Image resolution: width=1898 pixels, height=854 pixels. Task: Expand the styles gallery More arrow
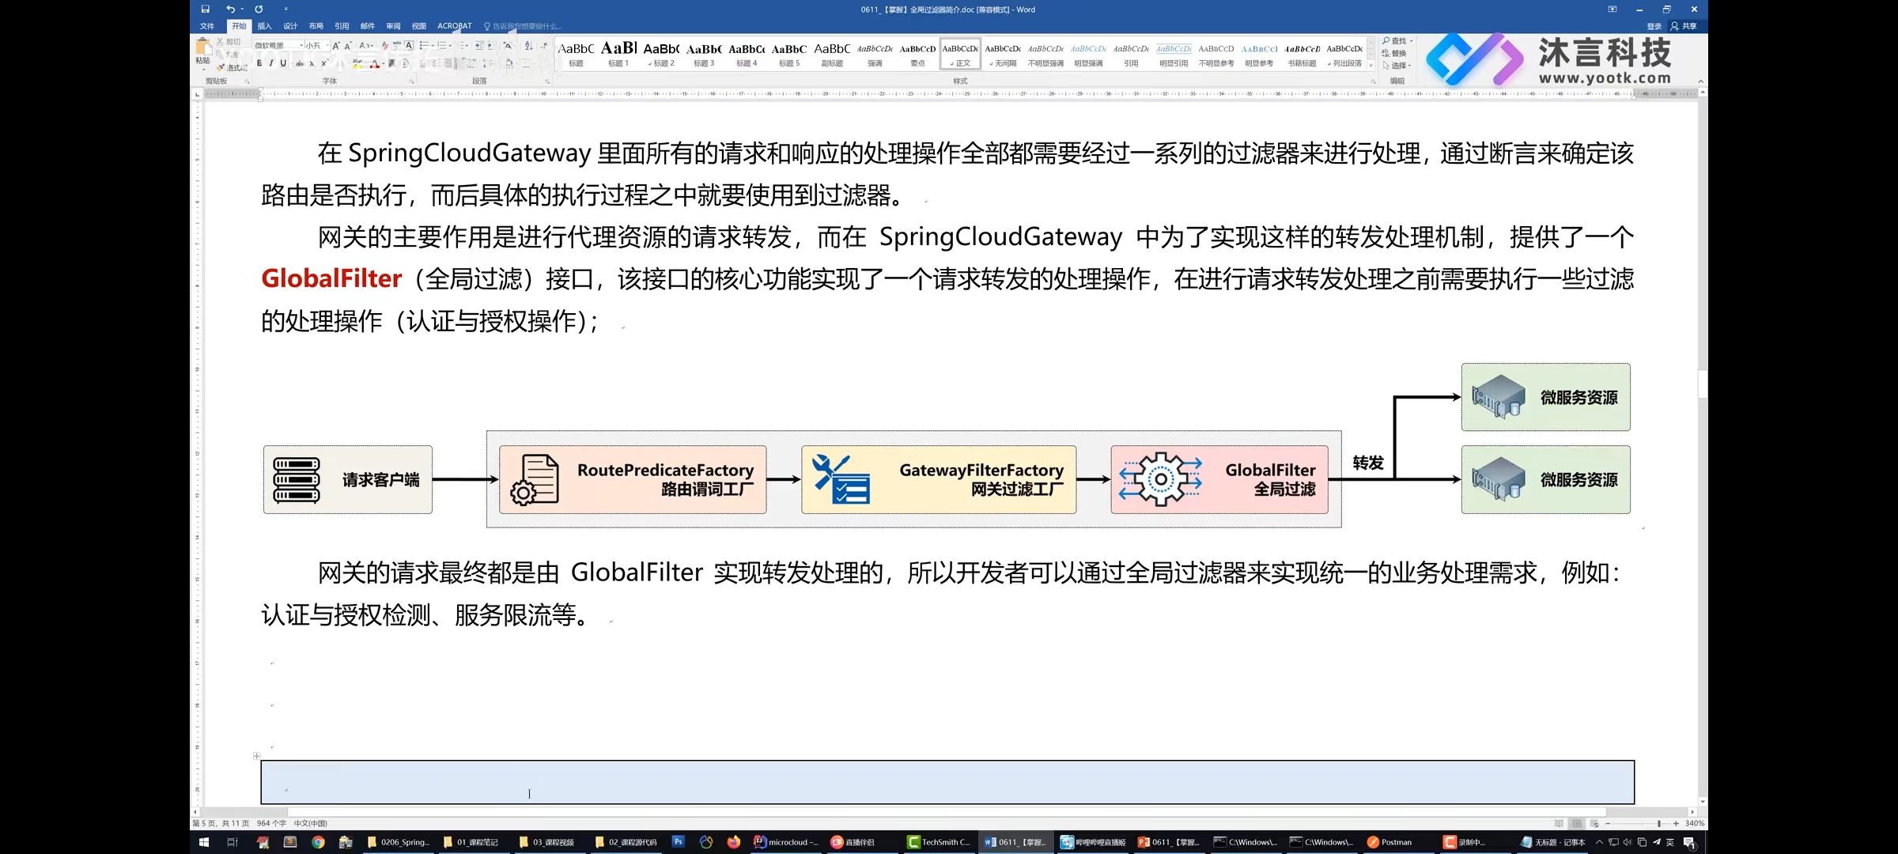[x=1371, y=66]
